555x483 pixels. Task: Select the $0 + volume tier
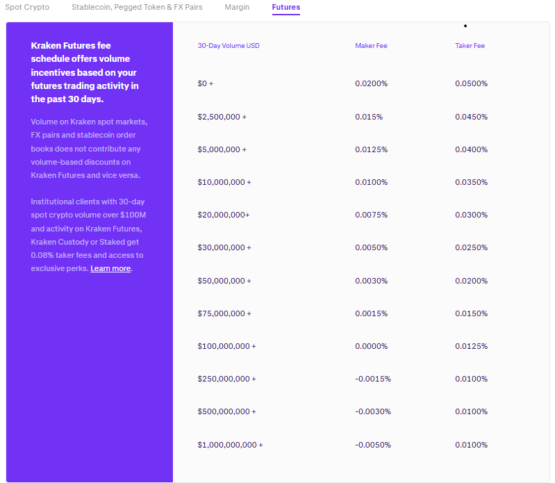click(x=206, y=83)
